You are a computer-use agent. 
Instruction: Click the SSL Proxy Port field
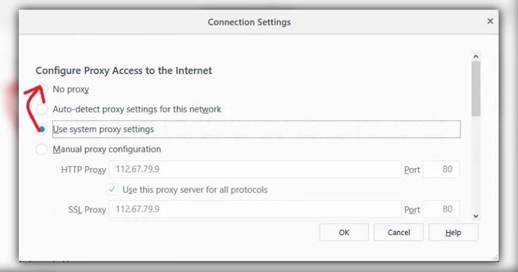[x=441, y=209]
